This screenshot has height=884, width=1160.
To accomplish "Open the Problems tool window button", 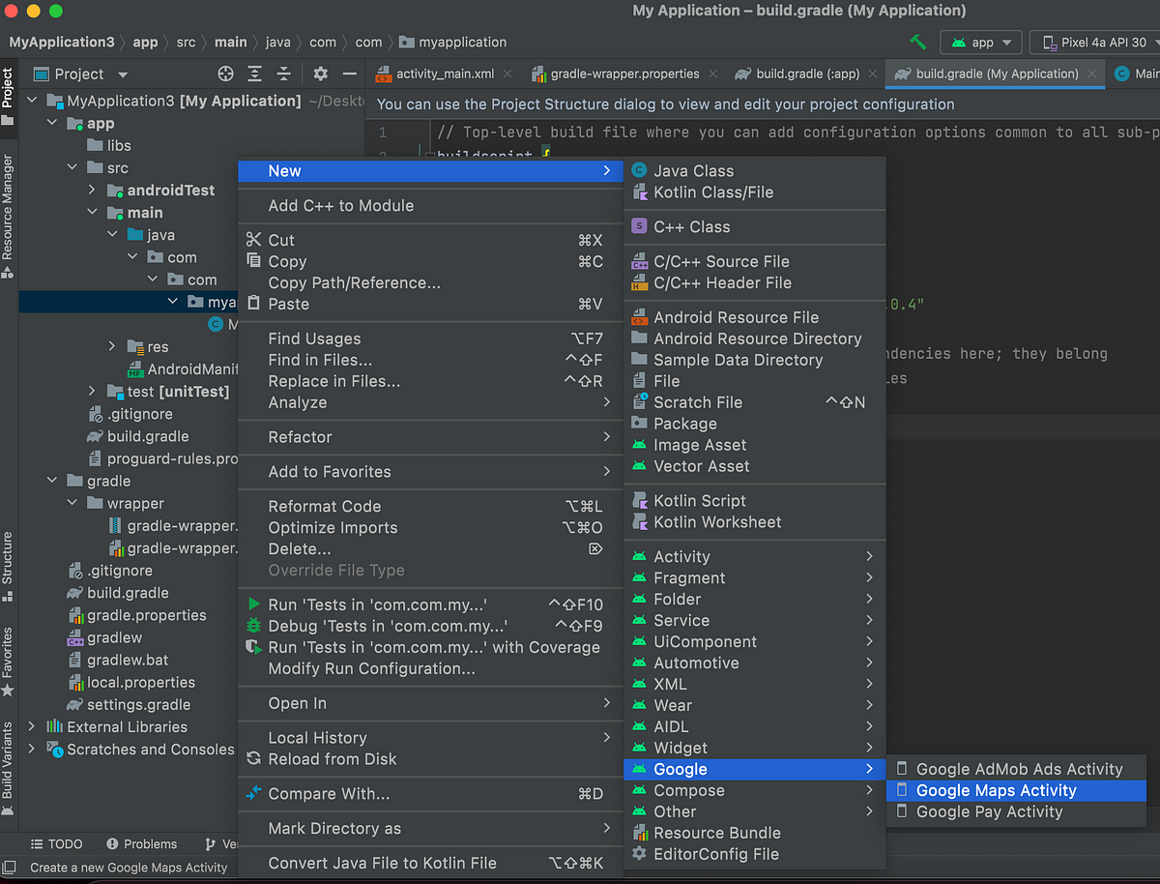I will pos(142,843).
